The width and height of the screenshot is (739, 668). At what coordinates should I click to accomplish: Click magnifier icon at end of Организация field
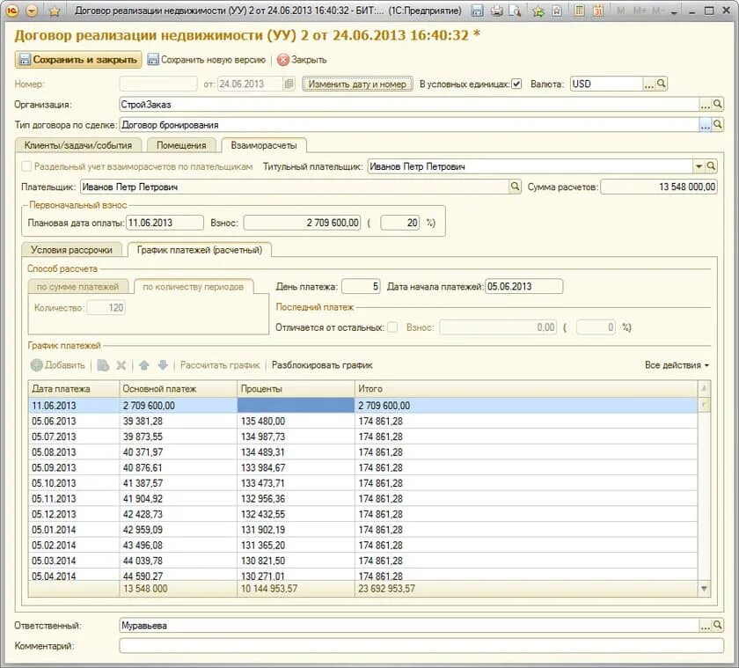click(717, 104)
